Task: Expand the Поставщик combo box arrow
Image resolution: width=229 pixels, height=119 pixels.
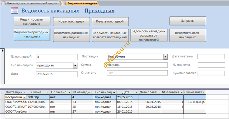Action: (165, 57)
